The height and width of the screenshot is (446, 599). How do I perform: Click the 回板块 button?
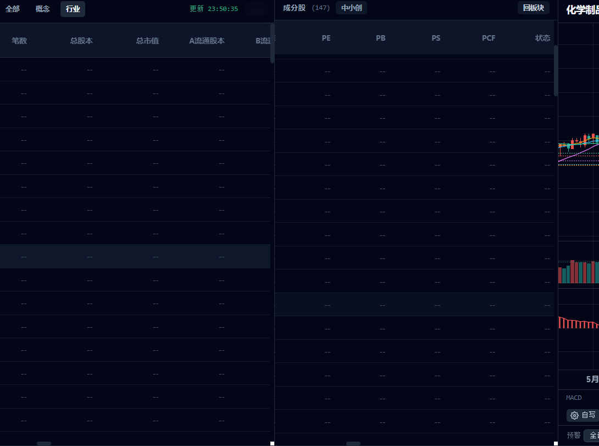tap(533, 8)
